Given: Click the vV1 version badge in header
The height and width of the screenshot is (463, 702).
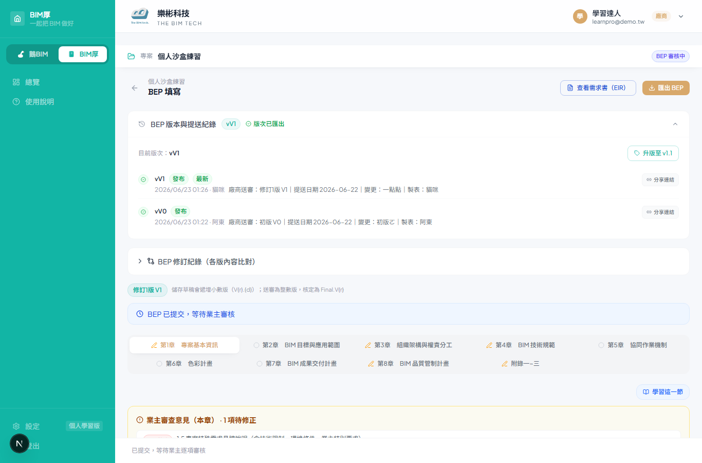Looking at the screenshot, I should coord(231,124).
